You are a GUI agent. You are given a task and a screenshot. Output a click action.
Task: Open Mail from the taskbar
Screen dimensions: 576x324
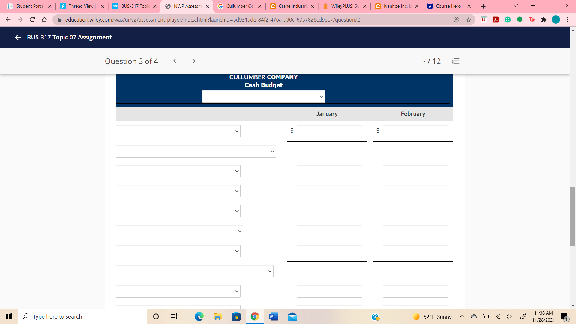click(292, 316)
